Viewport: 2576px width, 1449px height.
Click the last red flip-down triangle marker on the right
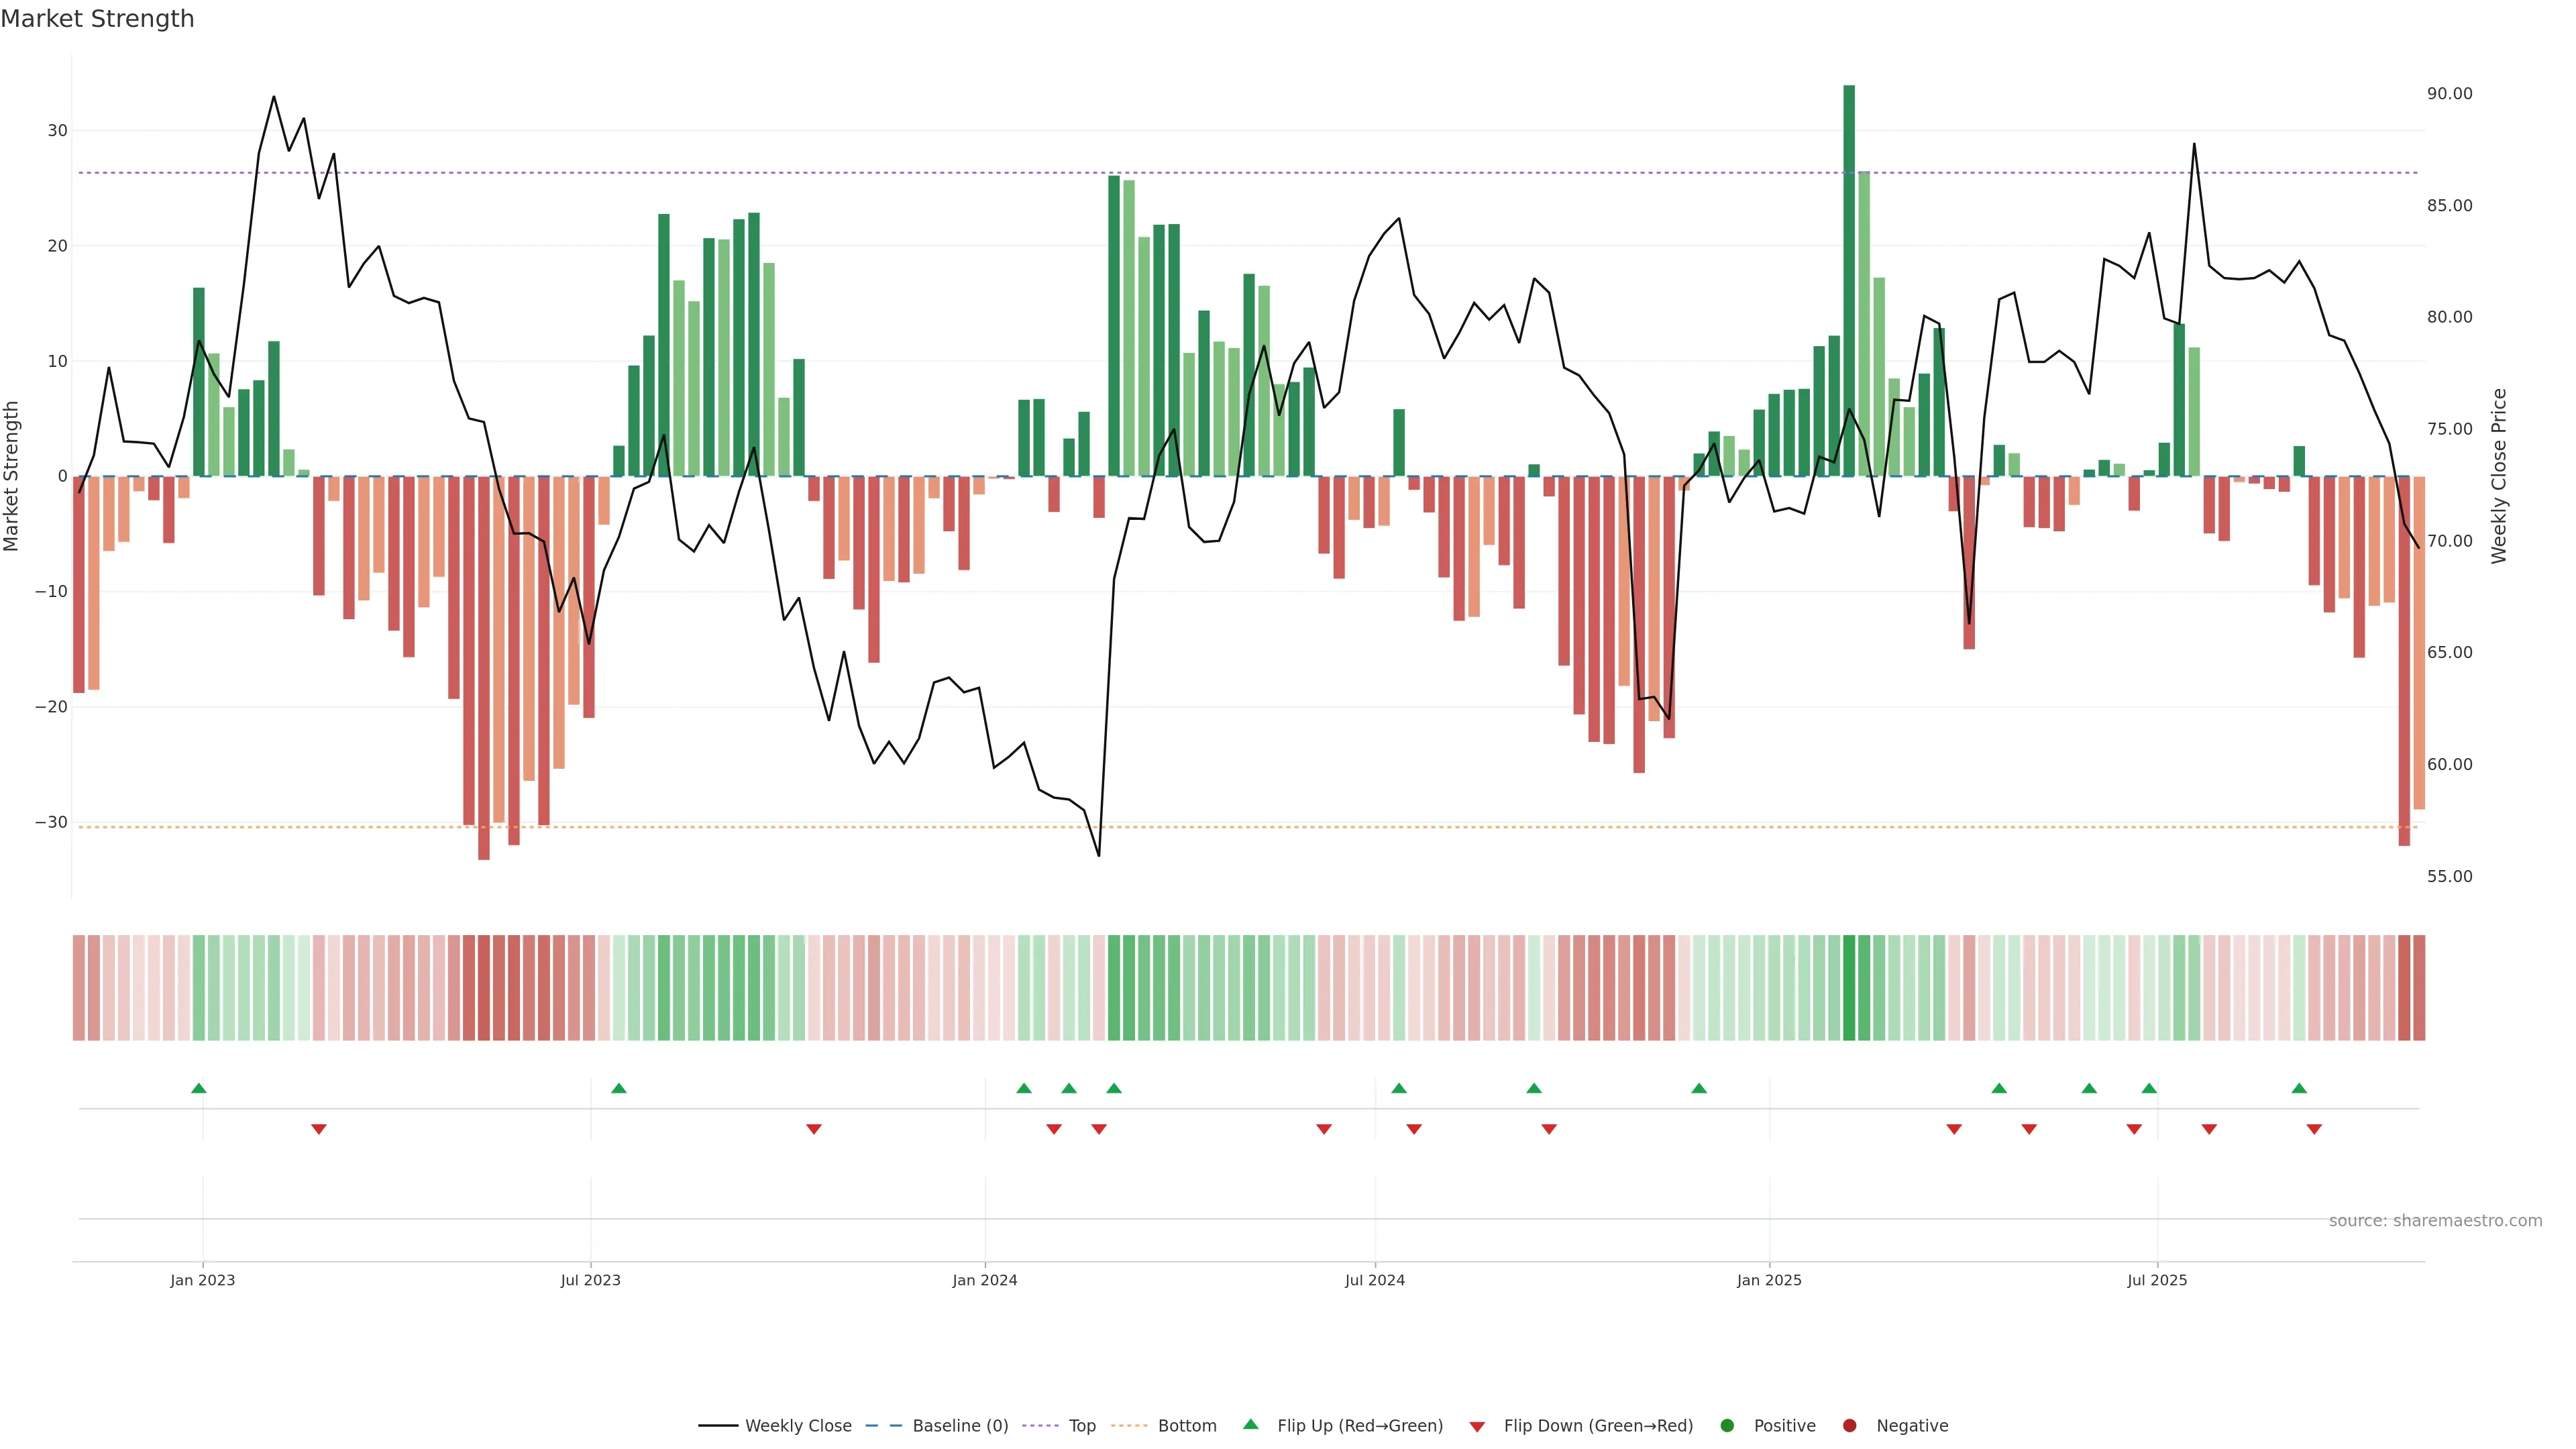tap(2314, 1129)
